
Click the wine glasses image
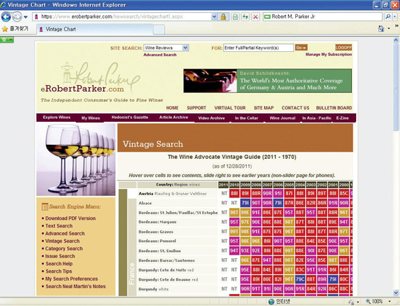click(x=76, y=160)
